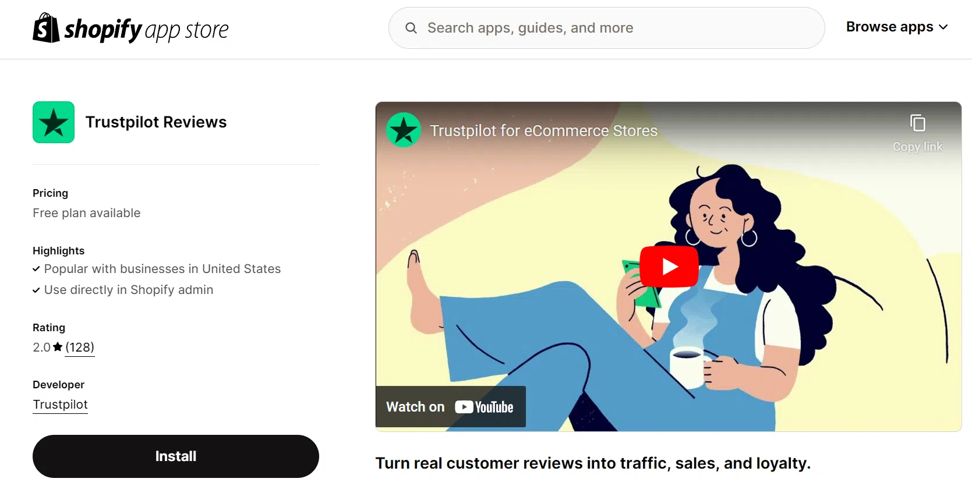972x482 pixels.
Task: Click 'Popular with businesses in United States' highlight
Action: pos(162,269)
